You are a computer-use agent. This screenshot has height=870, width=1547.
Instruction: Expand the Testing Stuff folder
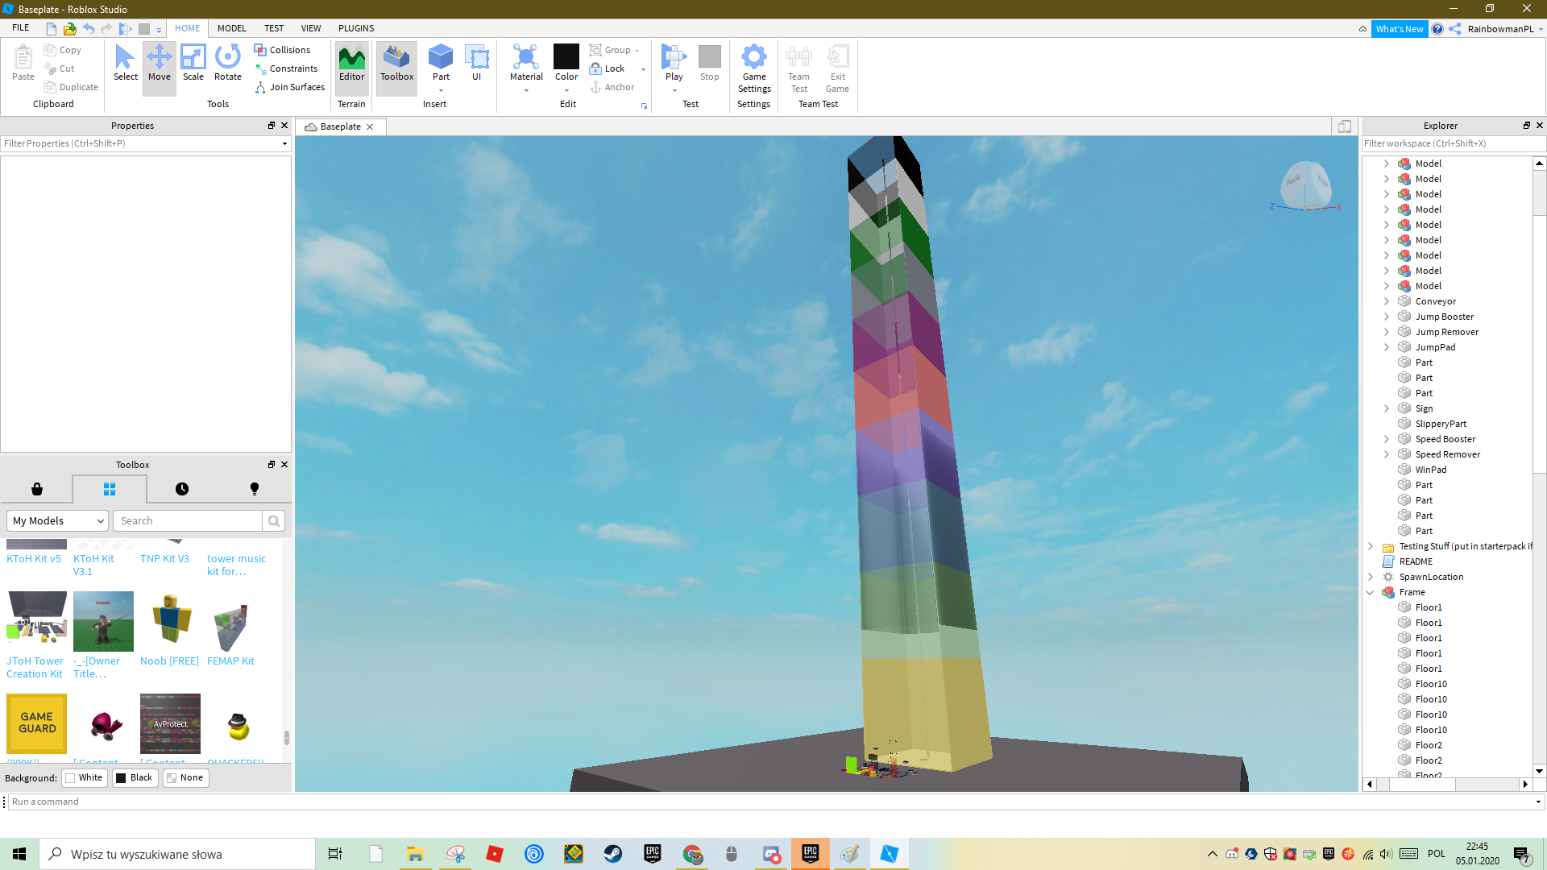pos(1370,545)
